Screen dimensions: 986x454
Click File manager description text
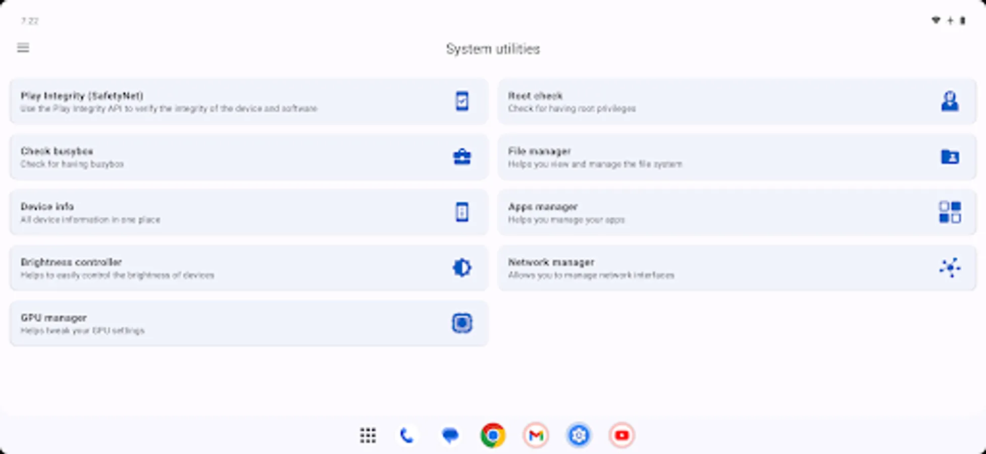pyautogui.click(x=595, y=164)
